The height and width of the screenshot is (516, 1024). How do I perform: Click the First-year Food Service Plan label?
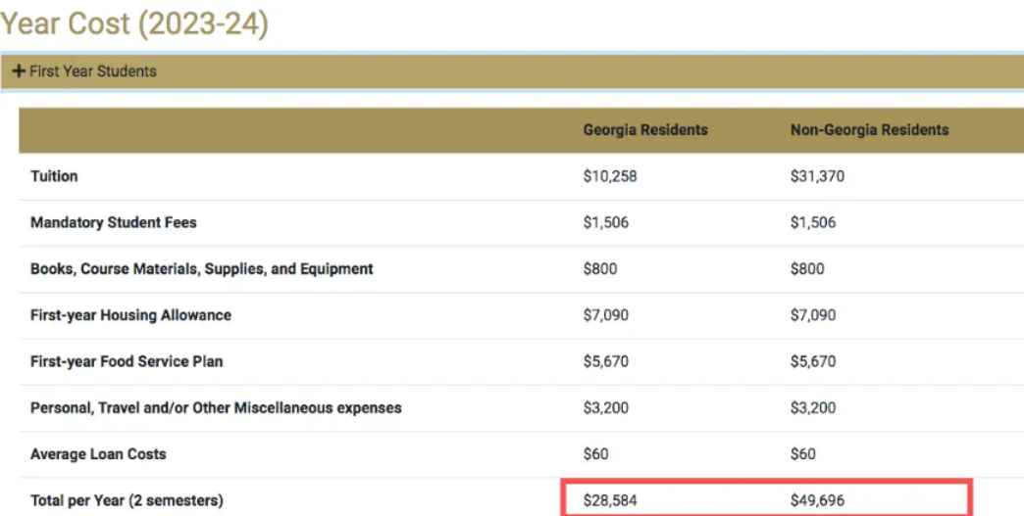[x=127, y=361]
